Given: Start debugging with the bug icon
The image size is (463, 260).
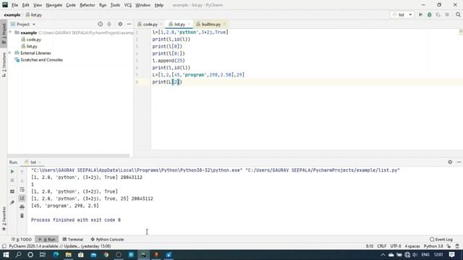Looking at the screenshot, I should tap(429, 14).
